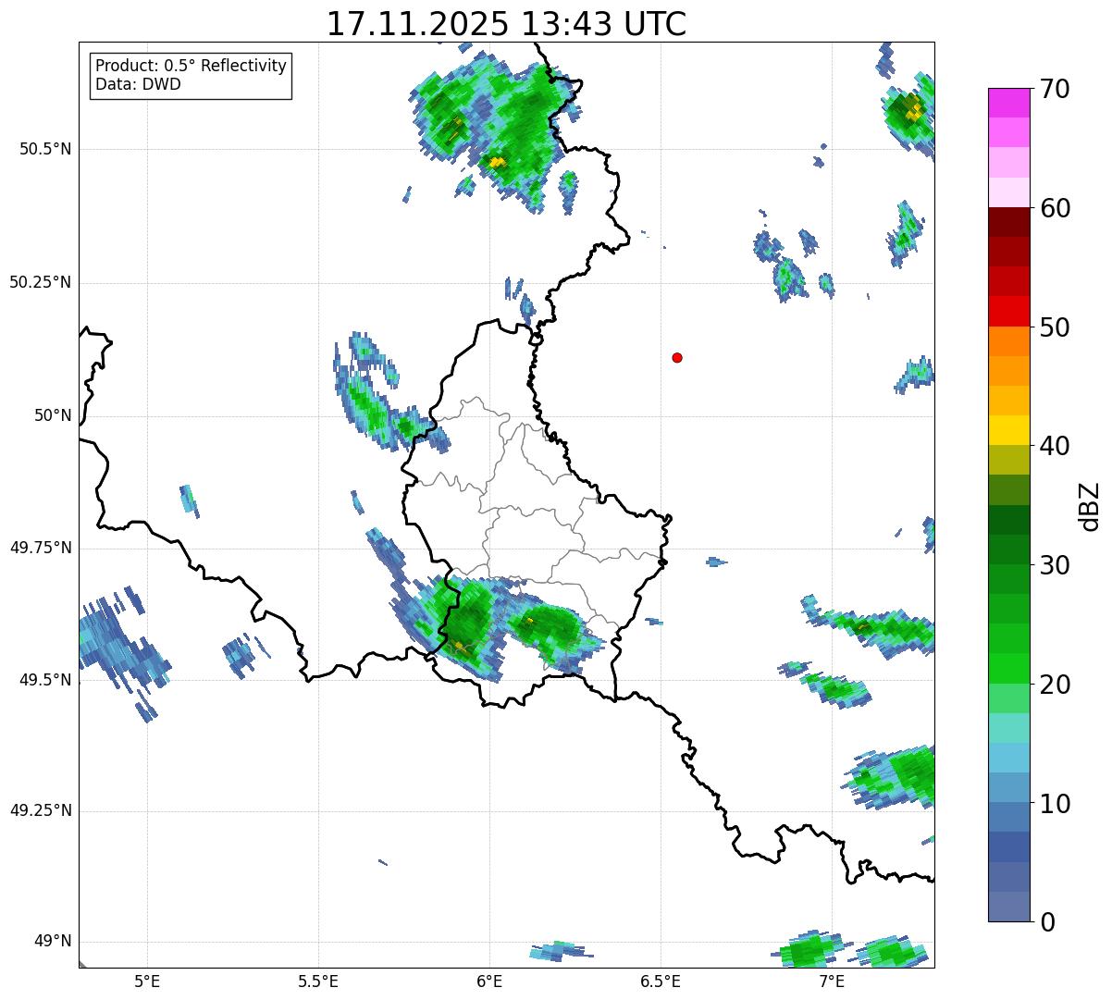Click the 50.5°N latitude label

click(45, 149)
